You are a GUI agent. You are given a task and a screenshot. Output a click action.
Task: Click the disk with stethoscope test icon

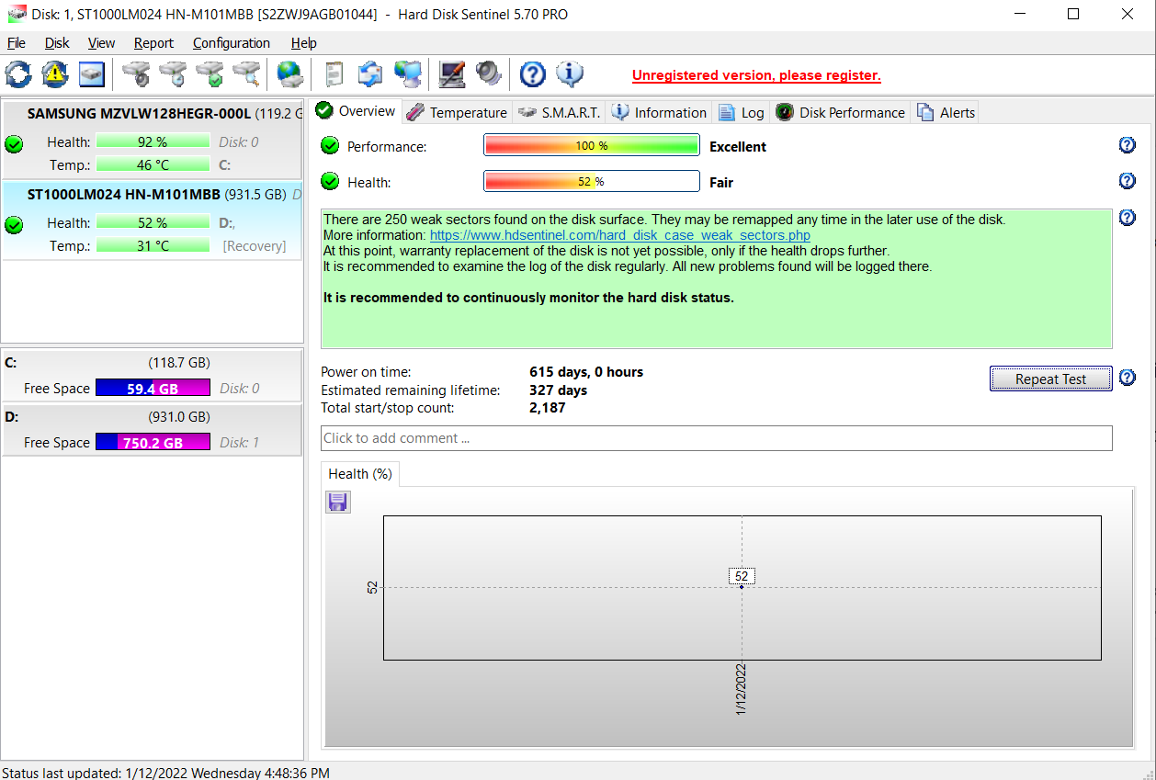137,74
